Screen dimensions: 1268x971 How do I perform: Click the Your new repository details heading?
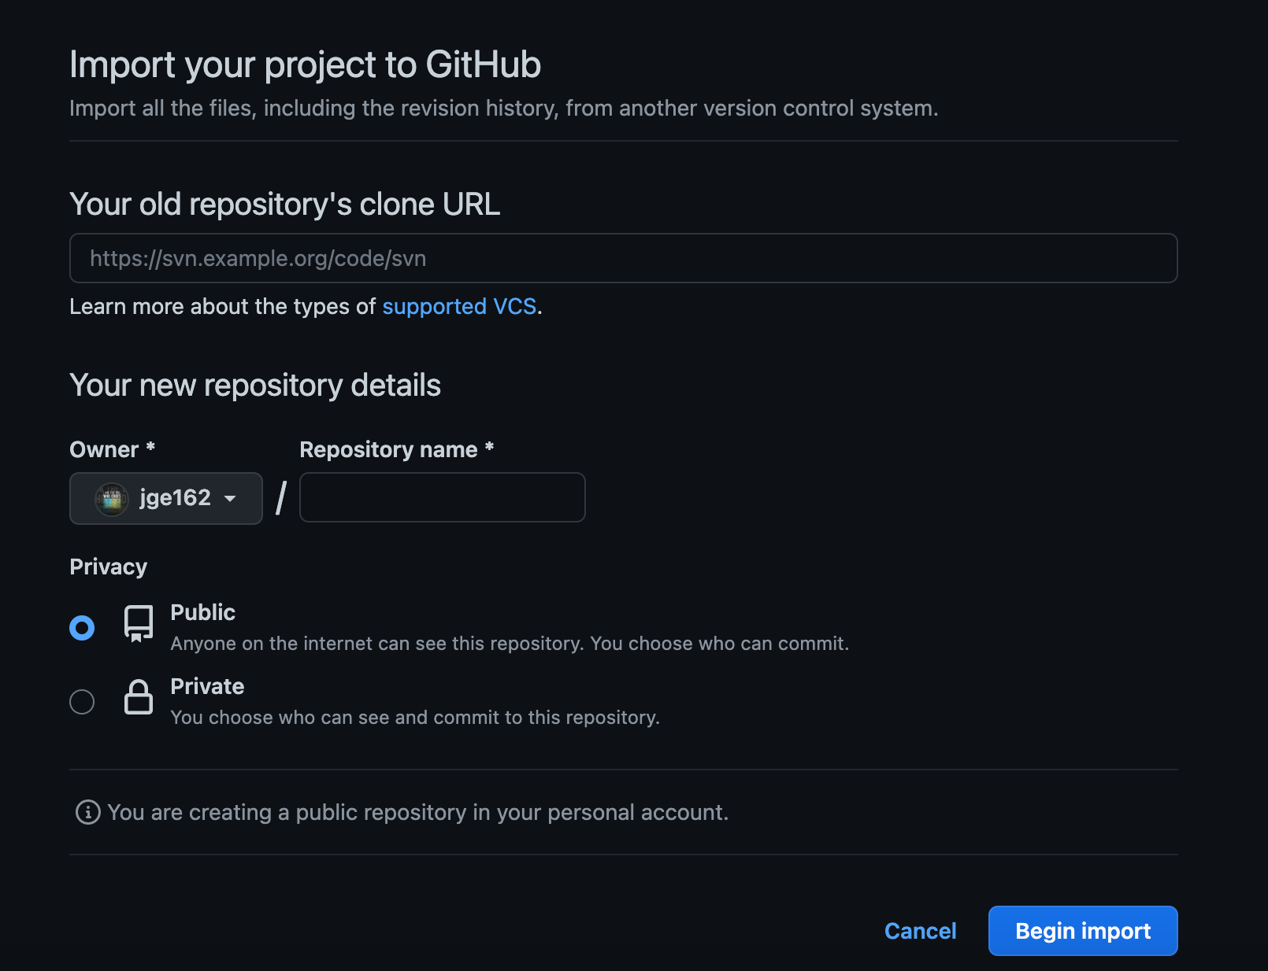[x=255, y=385]
